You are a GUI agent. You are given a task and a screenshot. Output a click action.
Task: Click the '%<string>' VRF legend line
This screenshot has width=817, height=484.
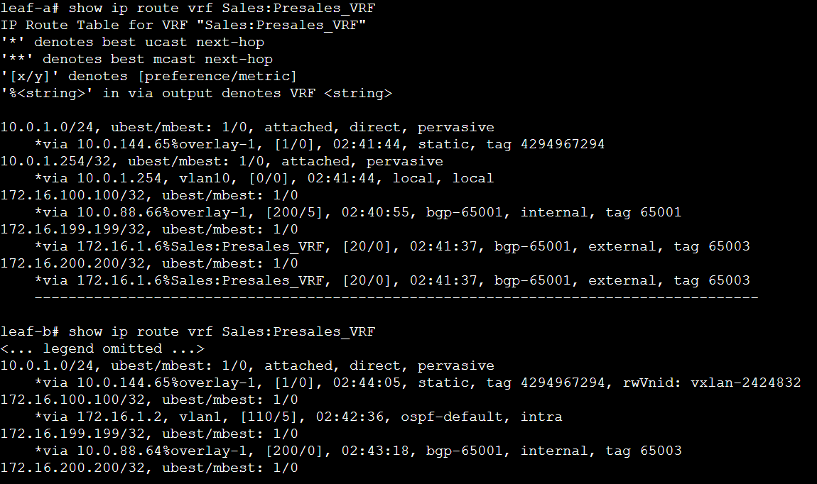(x=196, y=94)
